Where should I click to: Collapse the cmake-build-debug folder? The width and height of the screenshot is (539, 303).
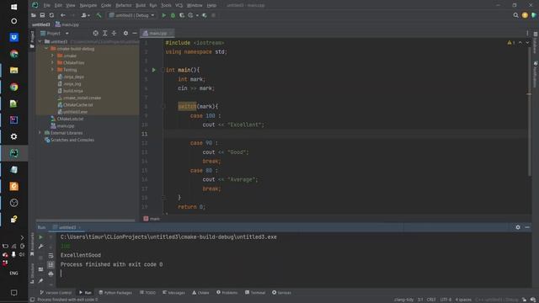(46, 49)
